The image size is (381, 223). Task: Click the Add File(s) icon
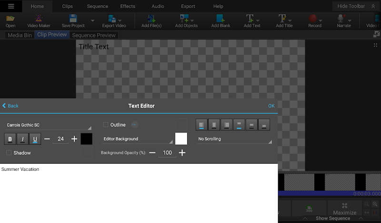[x=151, y=19]
